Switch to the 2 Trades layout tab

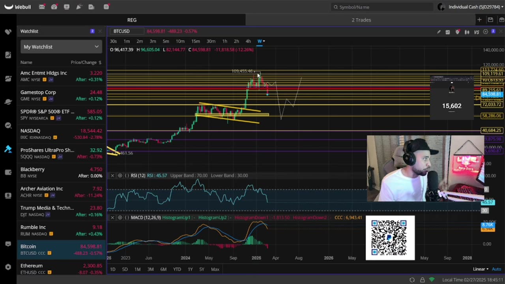361,20
